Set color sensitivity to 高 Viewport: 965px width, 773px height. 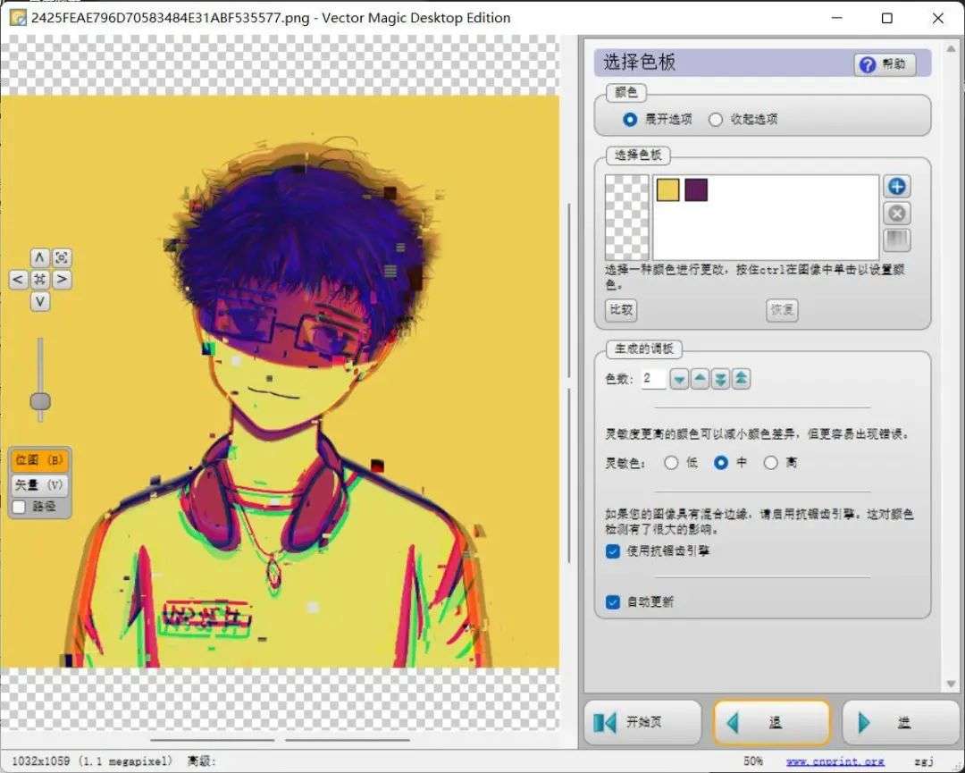[x=770, y=463]
